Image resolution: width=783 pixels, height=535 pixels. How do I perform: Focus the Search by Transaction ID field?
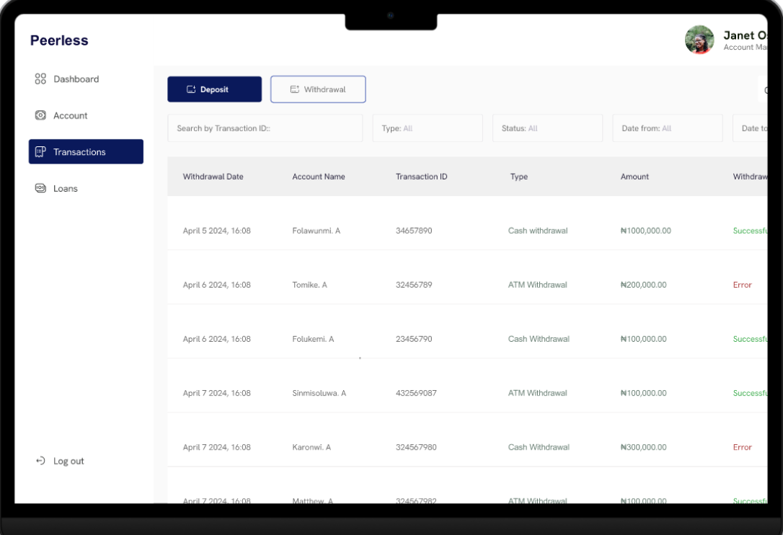[x=265, y=128]
